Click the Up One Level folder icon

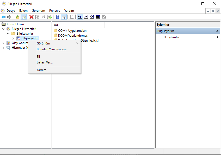(x=17, y=17)
